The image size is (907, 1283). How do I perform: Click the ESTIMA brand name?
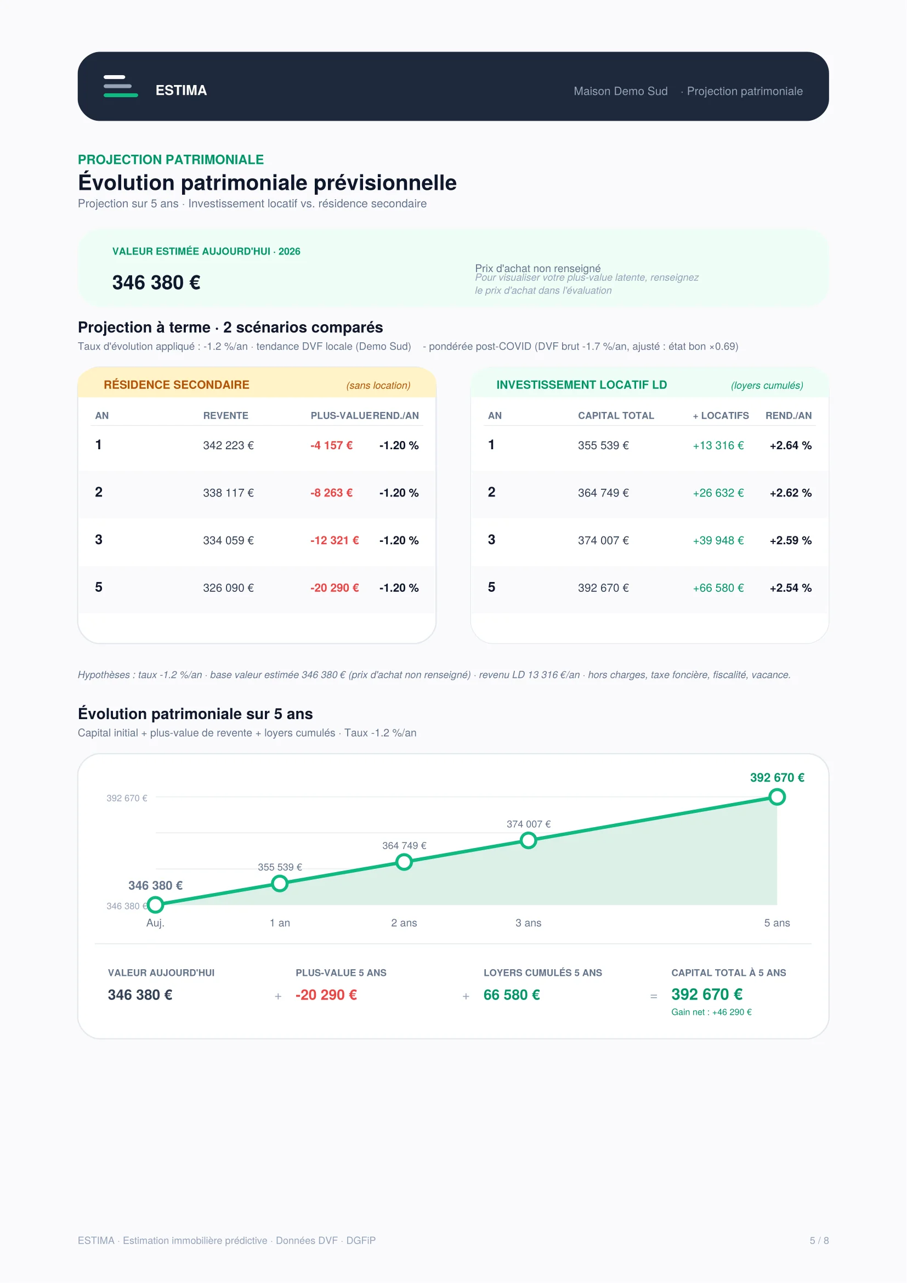point(181,91)
